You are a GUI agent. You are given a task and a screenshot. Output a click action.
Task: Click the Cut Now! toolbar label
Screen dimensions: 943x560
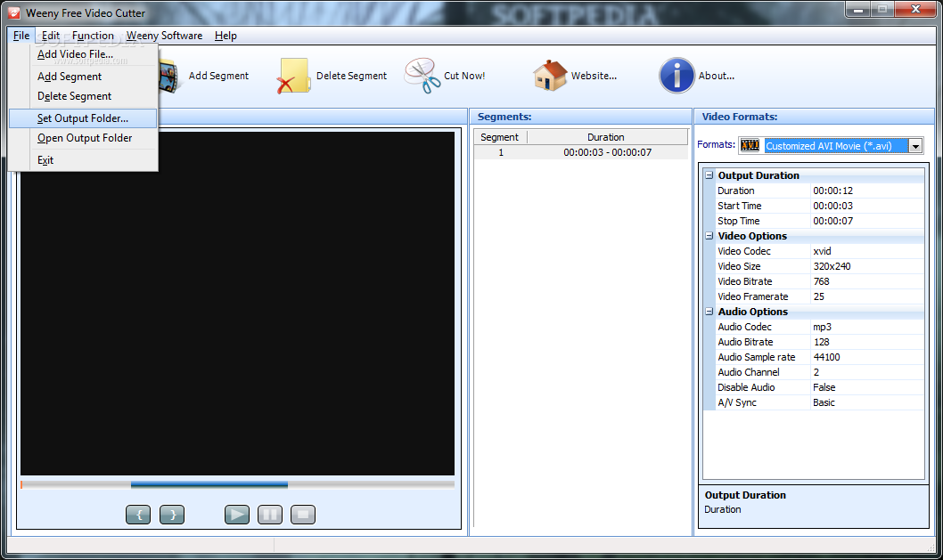(464, 76)
